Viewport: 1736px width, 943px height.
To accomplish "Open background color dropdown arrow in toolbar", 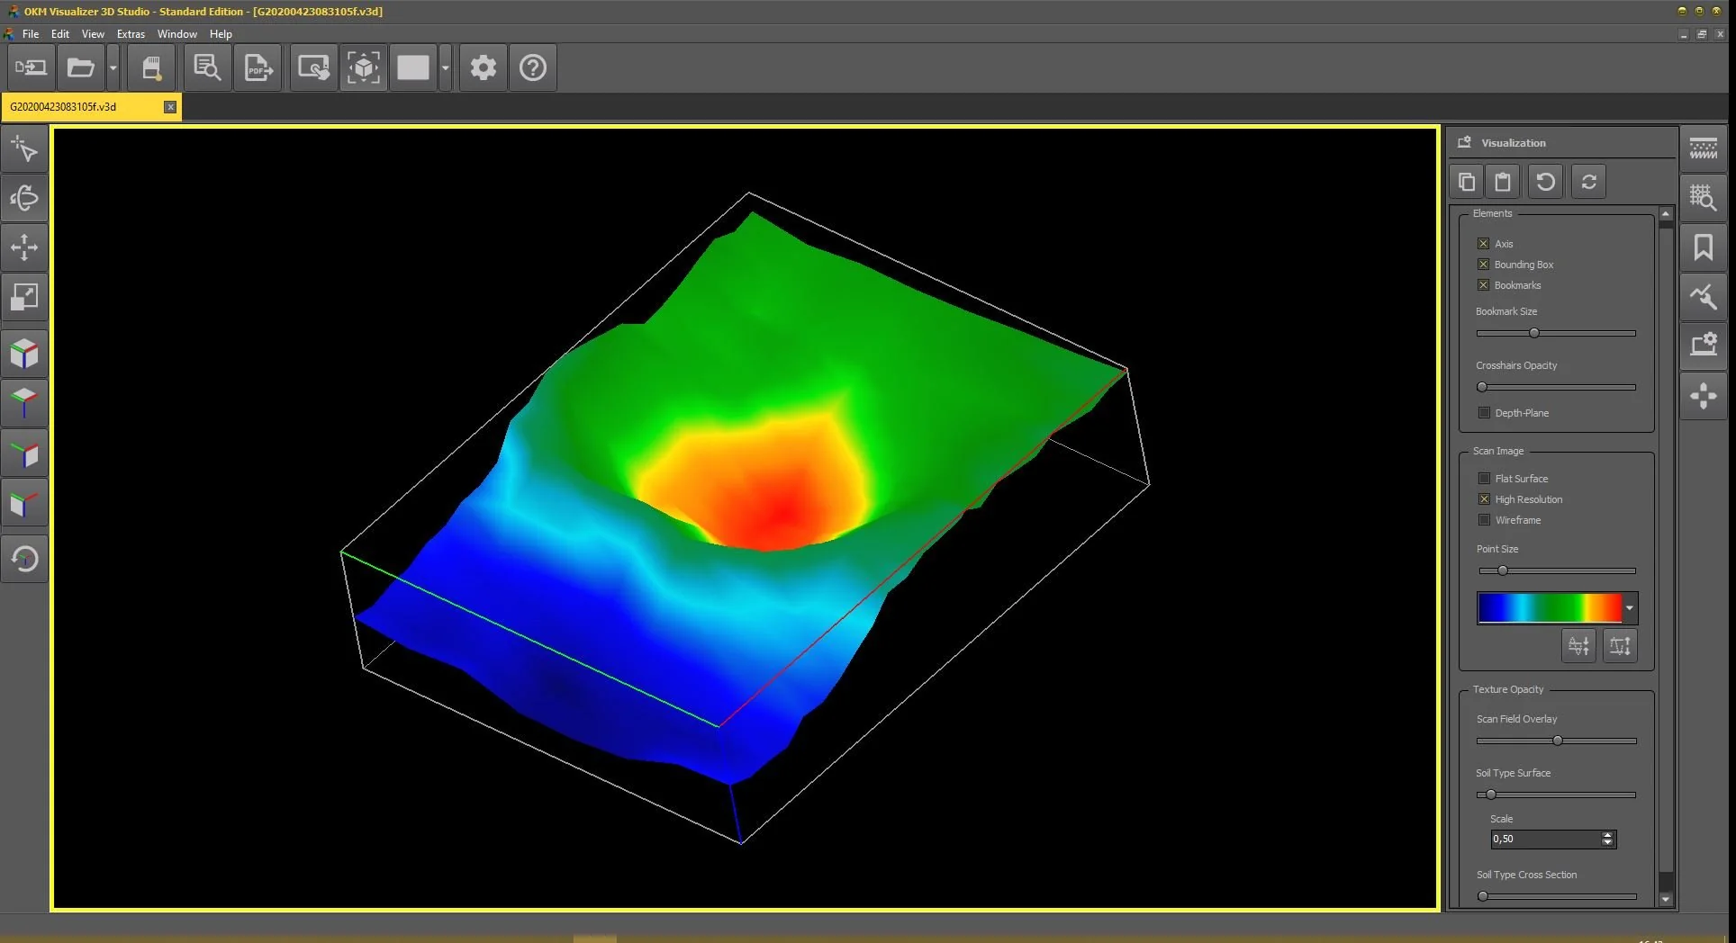I will pyautogui.click(x=445, y=67).
